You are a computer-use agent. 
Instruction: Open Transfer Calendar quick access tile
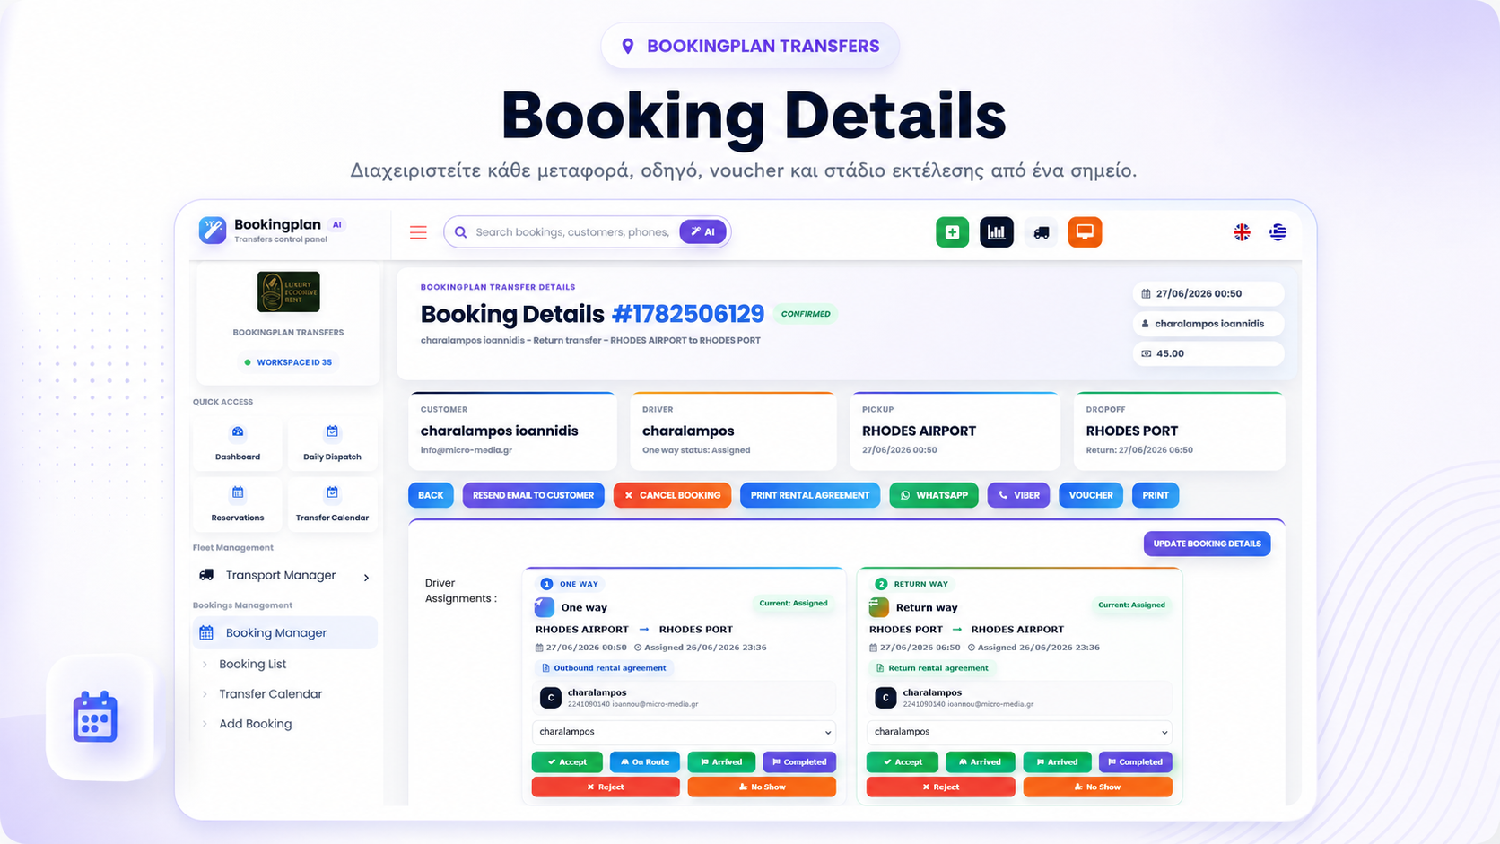[x=332, y=504]
